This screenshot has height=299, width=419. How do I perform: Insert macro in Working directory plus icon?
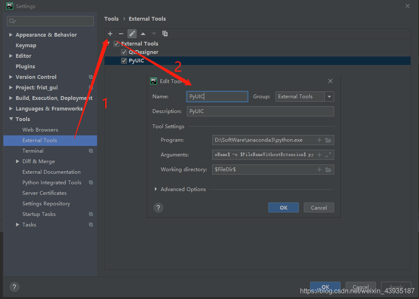click(x=319, y=170)
